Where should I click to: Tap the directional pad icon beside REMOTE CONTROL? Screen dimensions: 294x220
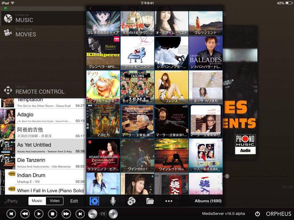8,91
